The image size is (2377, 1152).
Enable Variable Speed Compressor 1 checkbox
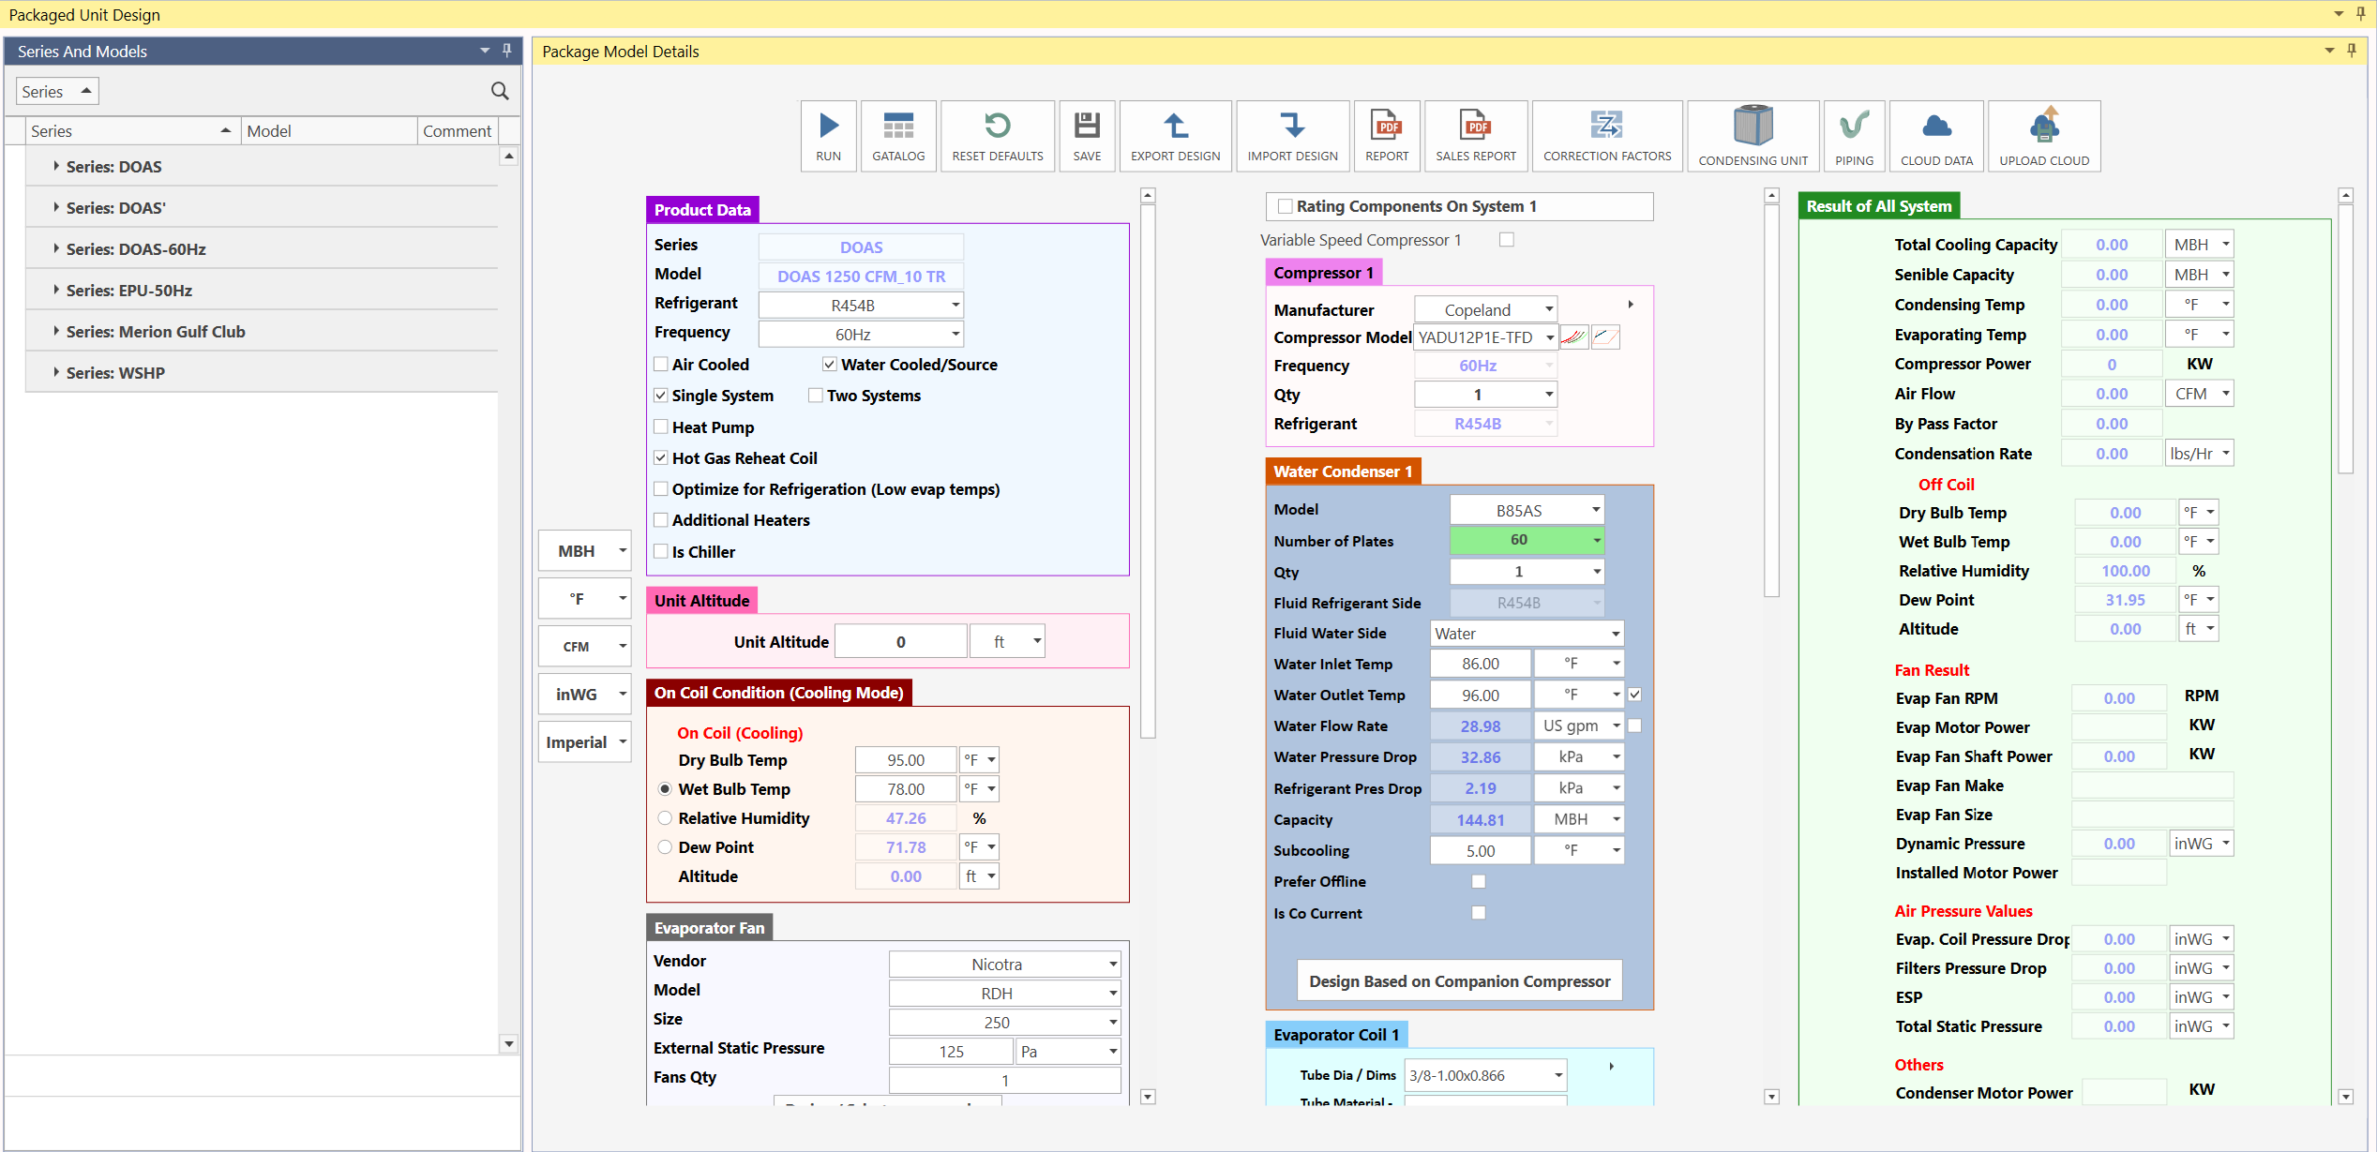pyautogui.click(x=1507, y=240)
